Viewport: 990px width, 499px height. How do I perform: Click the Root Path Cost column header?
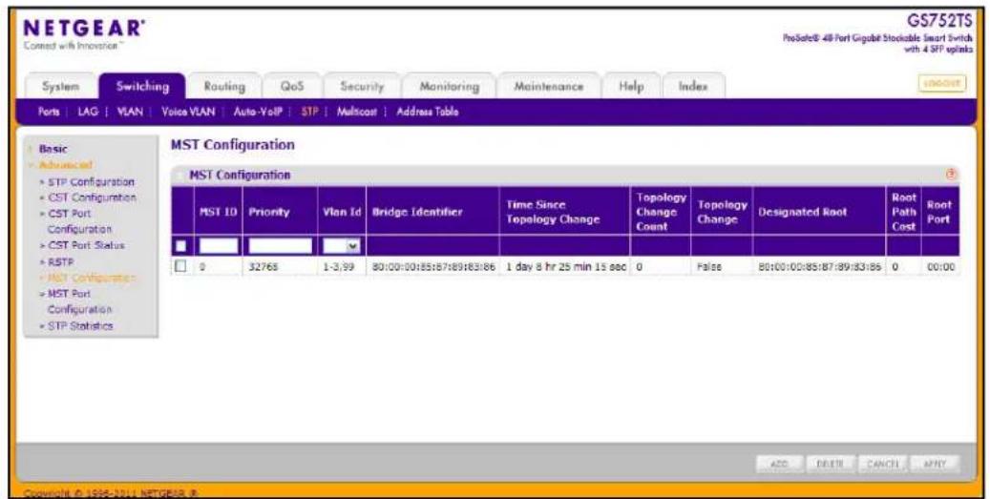click(903, 212)
